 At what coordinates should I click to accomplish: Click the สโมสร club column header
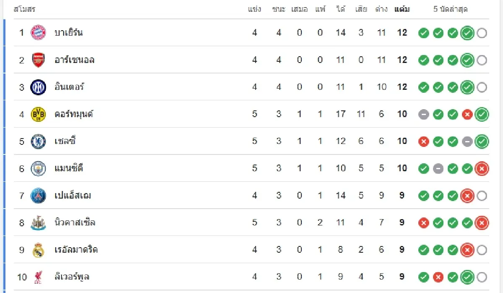(x=24, y=9)
